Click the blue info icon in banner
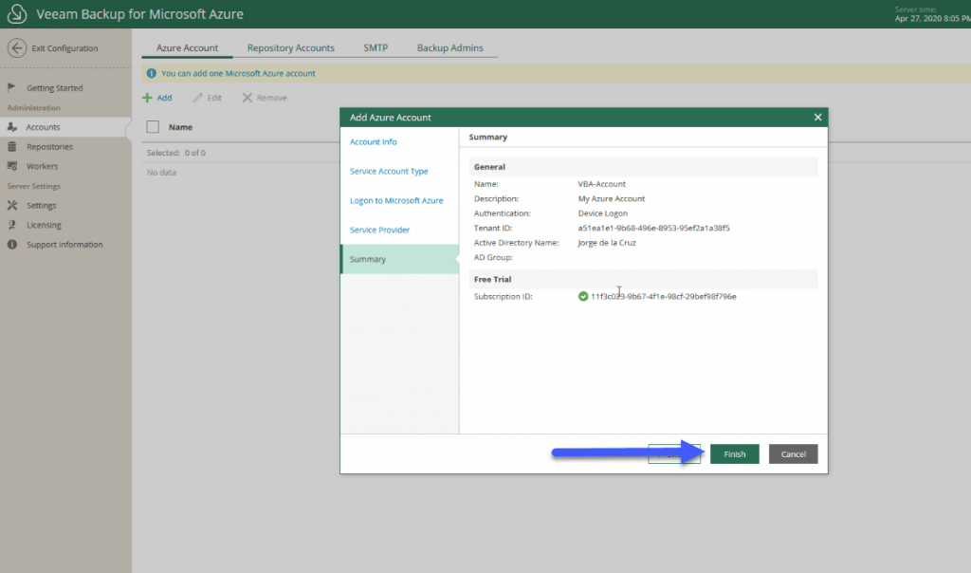The width and height of the screenshot is (971, 573). pyautogui.click(x=151, y=73)
